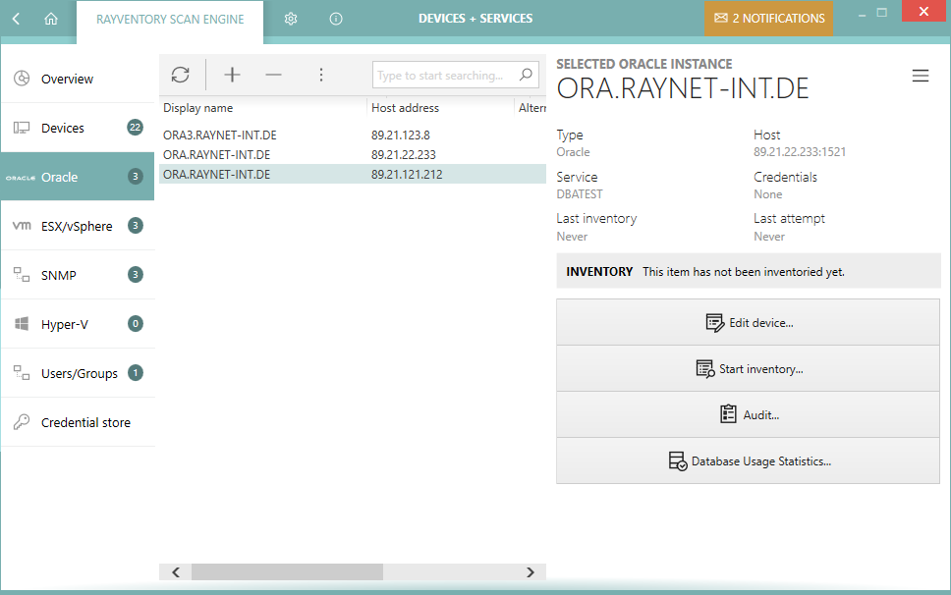This screenshot has width=951, height=595.
Task: Open Database Usage Statistics
Action: (x=748, y=460)
